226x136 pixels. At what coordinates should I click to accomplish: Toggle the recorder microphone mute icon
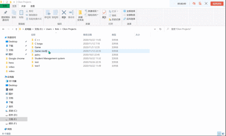click(x=200, y=4)
